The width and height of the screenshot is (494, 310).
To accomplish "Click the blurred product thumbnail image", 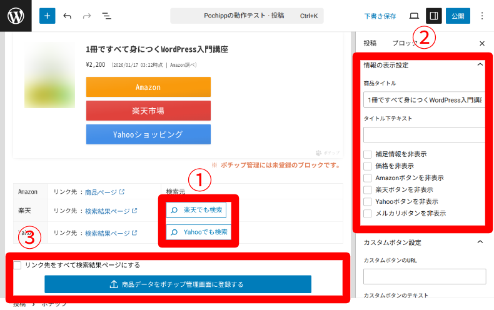I will pyautogui.click(x=50, y=75).
